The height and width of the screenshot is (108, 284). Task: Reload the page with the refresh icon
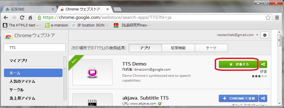(22, 17)
